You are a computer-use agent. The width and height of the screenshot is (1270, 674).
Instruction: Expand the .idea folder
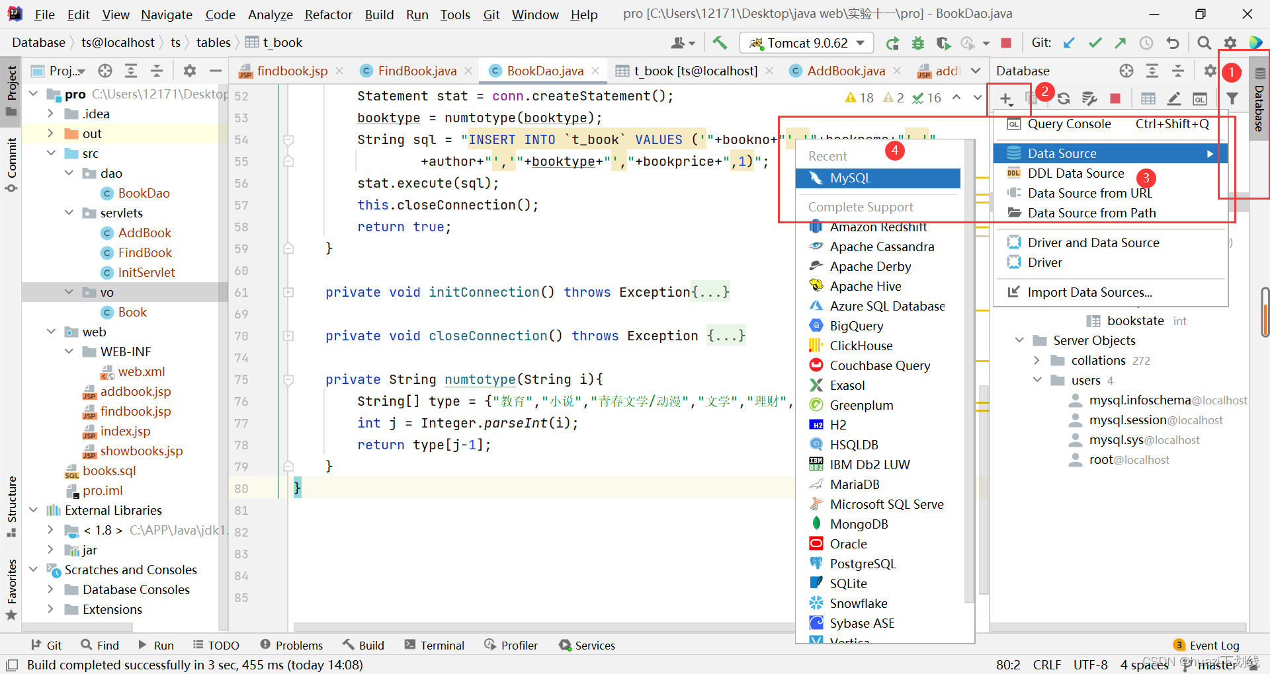[x=50, y=114]
